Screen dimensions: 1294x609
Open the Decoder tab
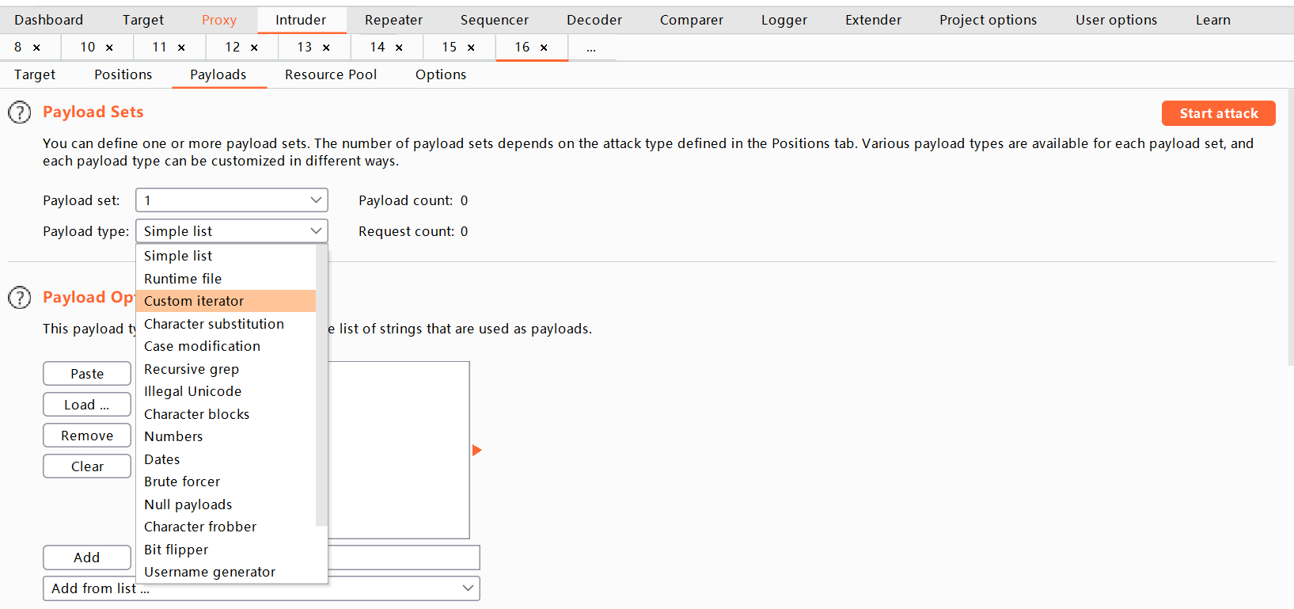[x=594, y=20]
